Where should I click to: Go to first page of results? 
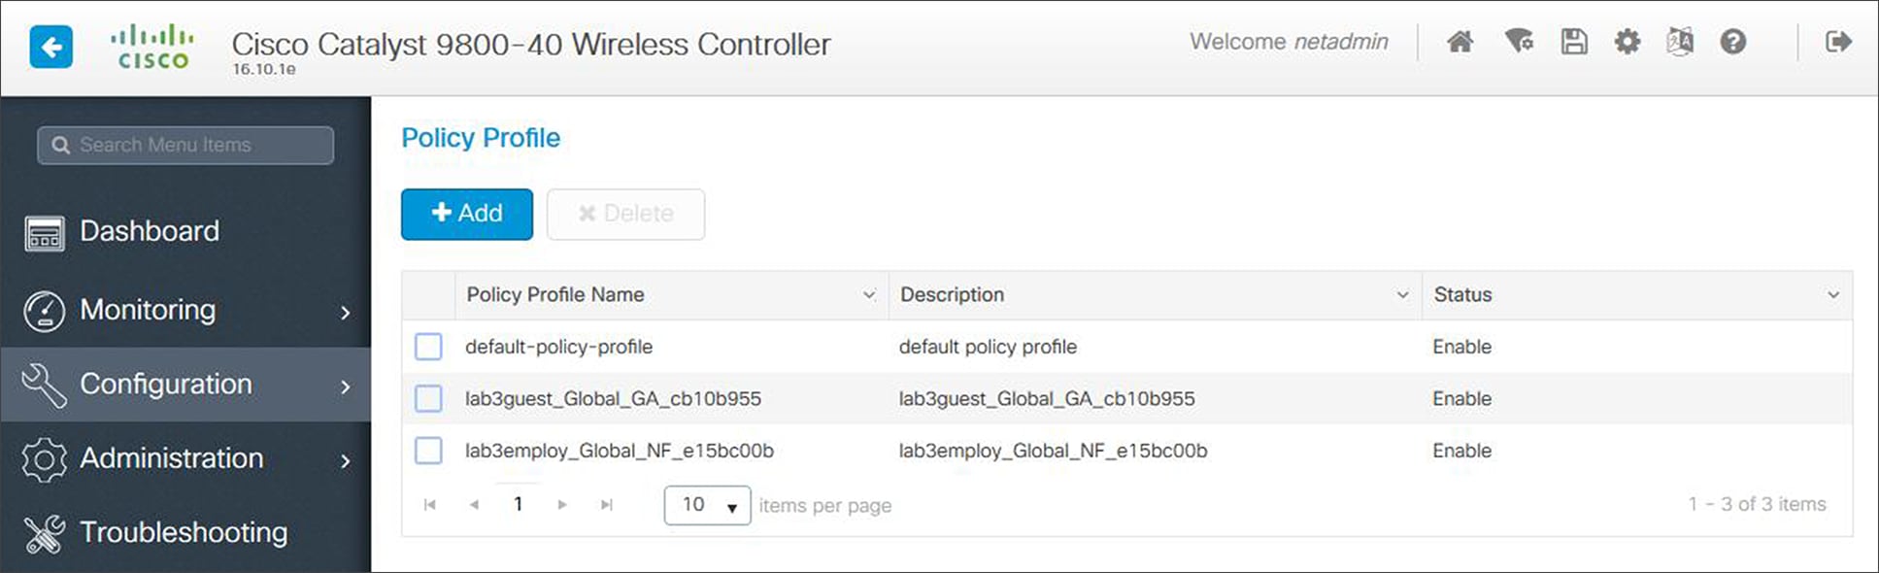pos(429,504)
